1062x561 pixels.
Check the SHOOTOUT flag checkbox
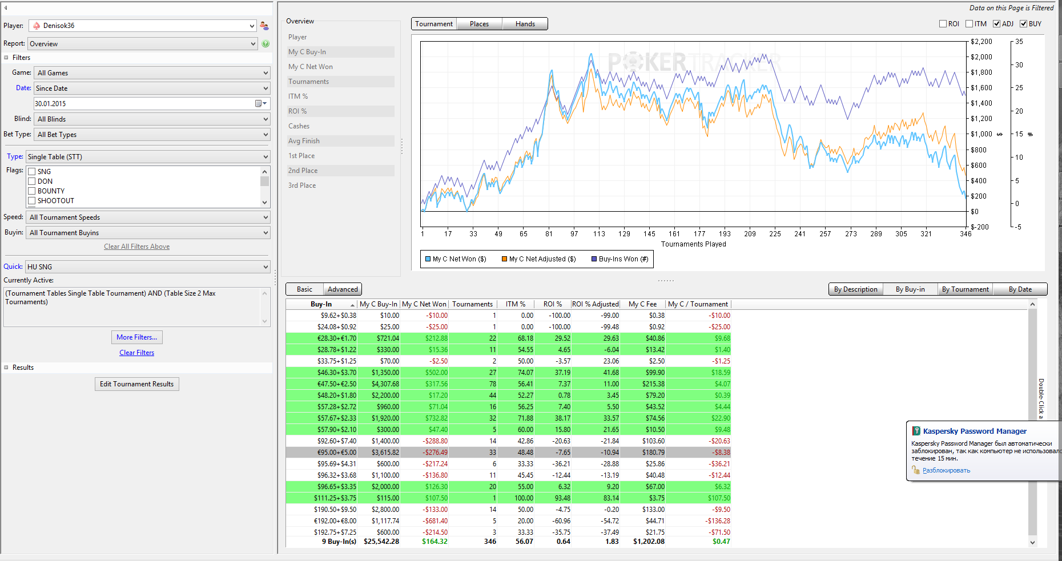click(x=32, y=201)
